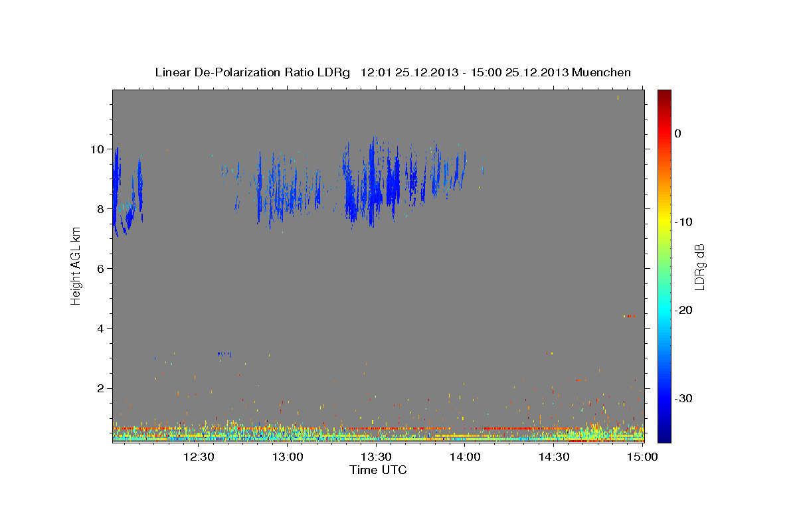Click the 'LDRg dB' colorbar title
This screenshot has width=797, height=531.
coord(700,267)
